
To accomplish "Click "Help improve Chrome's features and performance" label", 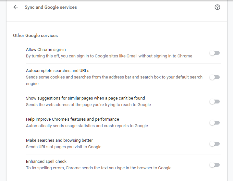I will 72,119.
